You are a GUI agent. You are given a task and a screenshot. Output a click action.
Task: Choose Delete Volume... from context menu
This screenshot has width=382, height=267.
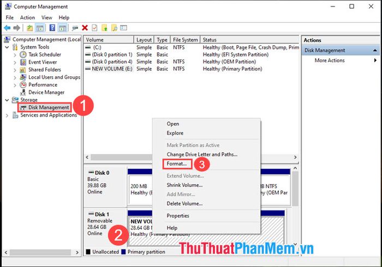[184, 204]
